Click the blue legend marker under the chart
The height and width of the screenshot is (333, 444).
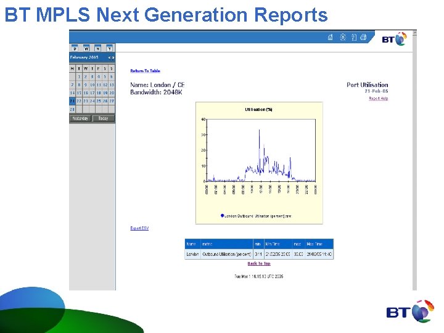pos(222,216)
